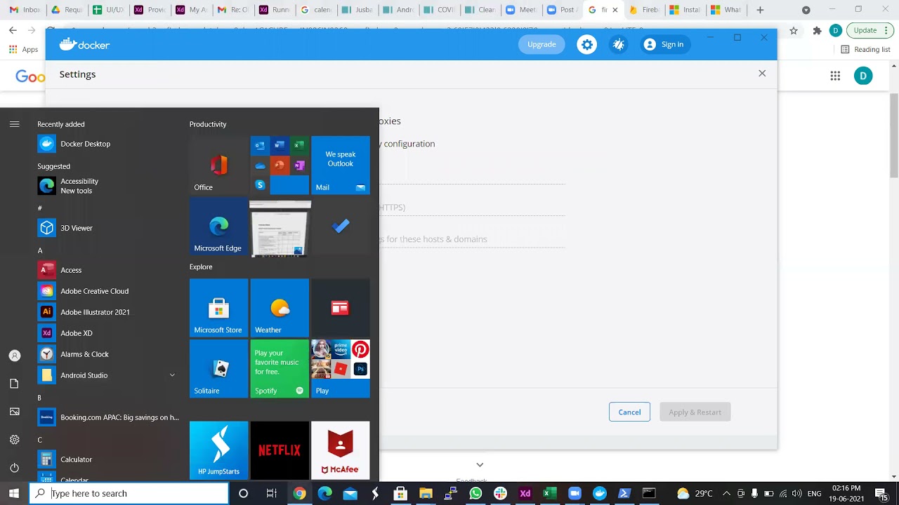The width and height of the screenshot is (899, 505).
Task: Switch to the Inbox Gmail tab
Action: 25,10
